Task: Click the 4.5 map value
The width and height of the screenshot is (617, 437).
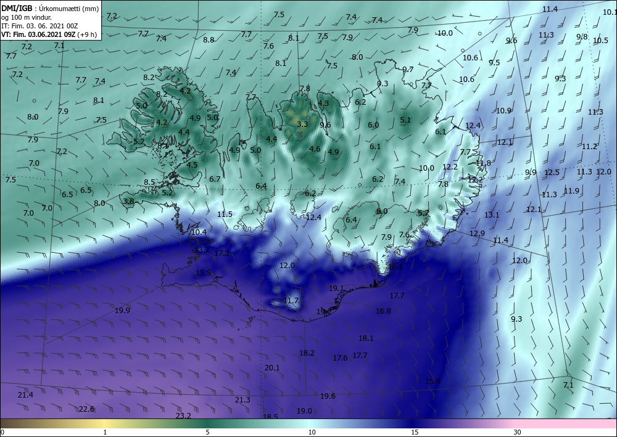Action: (192, 165)
